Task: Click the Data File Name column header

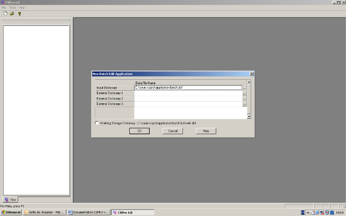Action: [x=190, y=83]
